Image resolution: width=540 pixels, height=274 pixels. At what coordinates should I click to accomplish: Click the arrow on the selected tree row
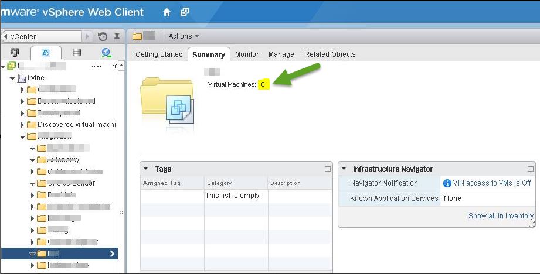[x=112, y=254]
